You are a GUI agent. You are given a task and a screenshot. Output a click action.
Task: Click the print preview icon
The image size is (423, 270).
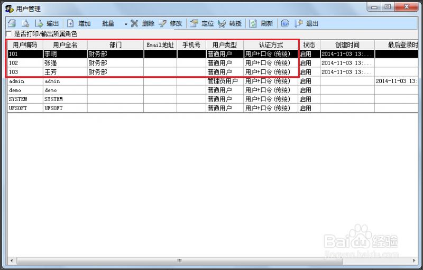tap(25, 23)
